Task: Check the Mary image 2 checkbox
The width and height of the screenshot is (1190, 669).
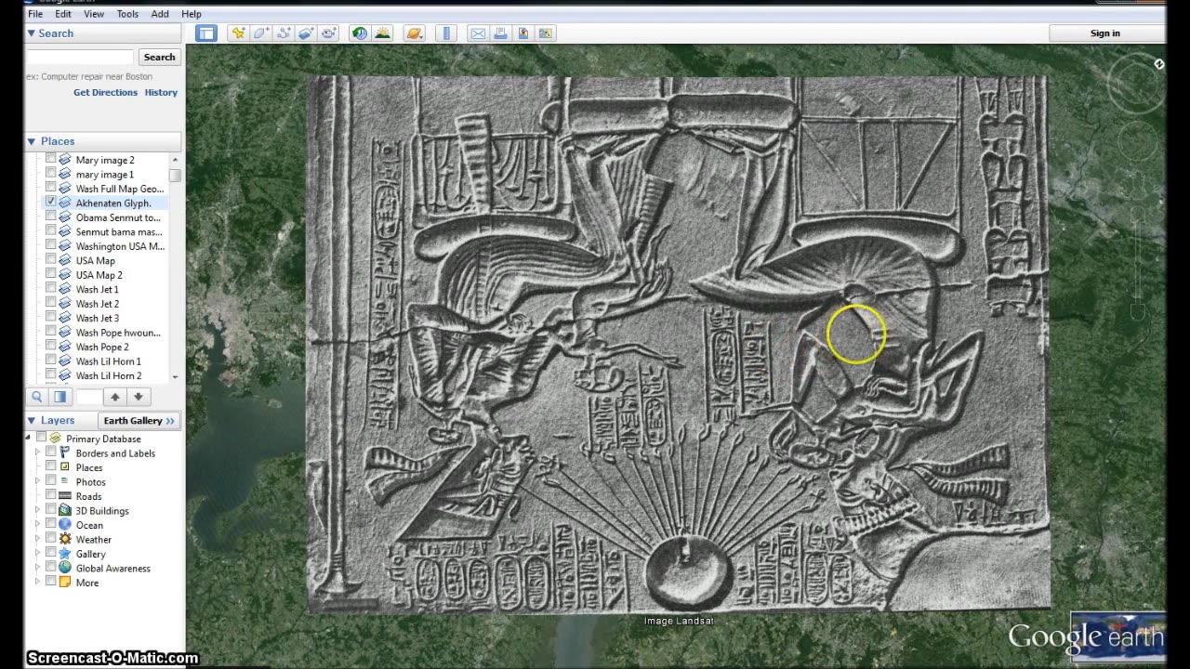Action: tap(51, 160)
